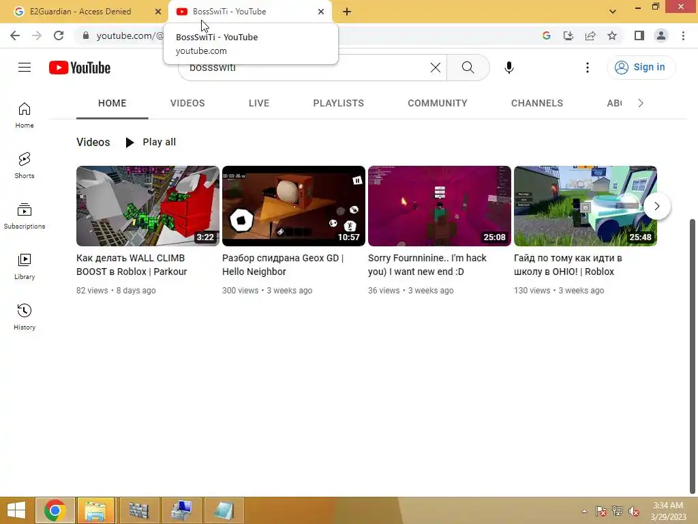
Task: Close the BossSwiTi - YouTube tab
Action: click(321, 12)
